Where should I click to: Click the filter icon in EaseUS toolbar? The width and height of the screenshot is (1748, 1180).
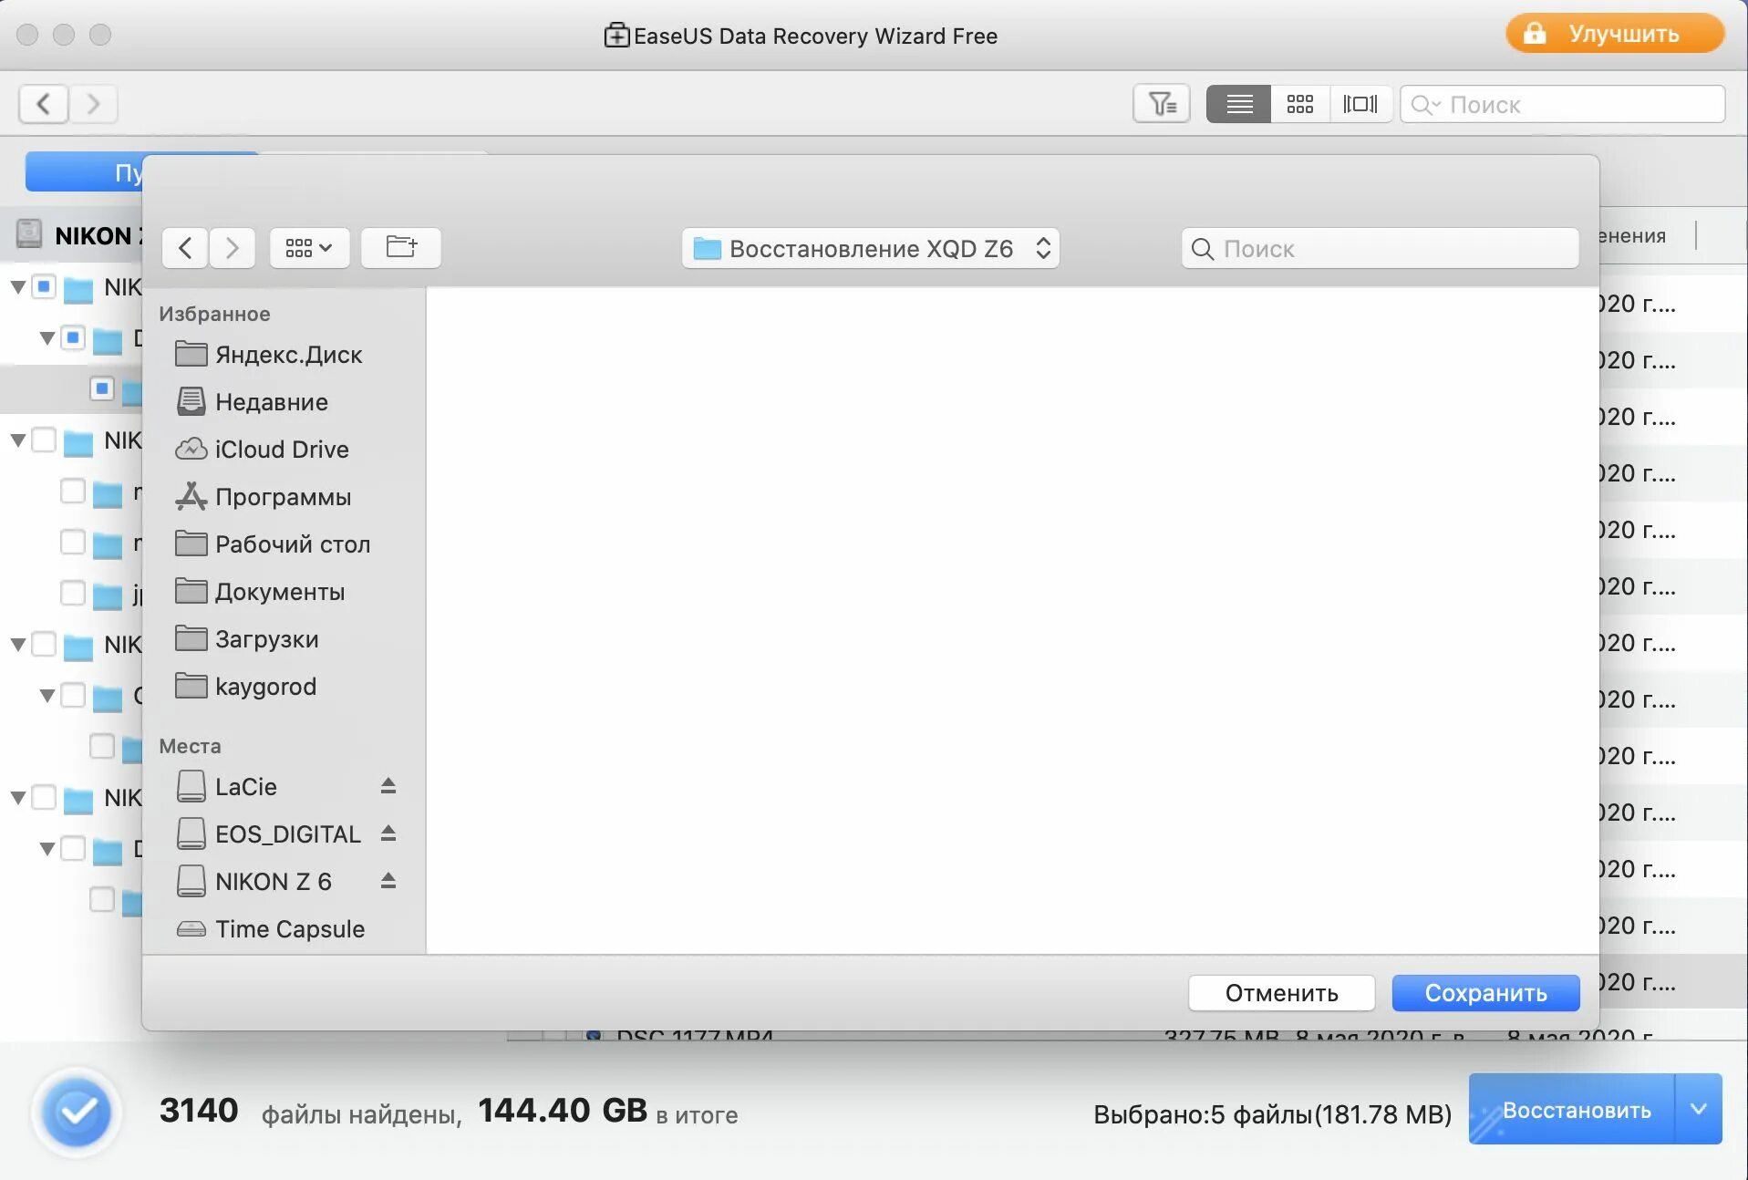click(1161, 104)
